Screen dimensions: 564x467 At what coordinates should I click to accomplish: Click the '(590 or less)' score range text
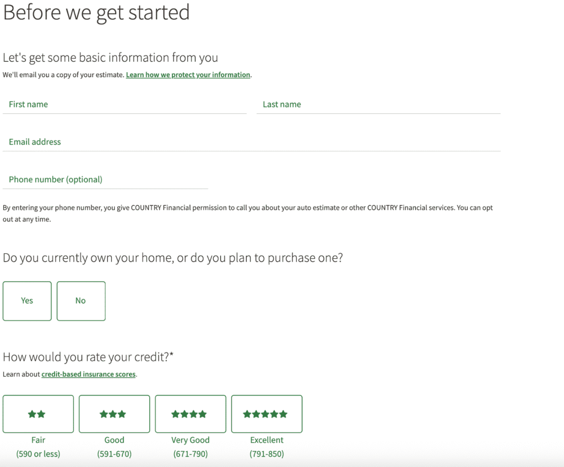(x=38, y=454)
